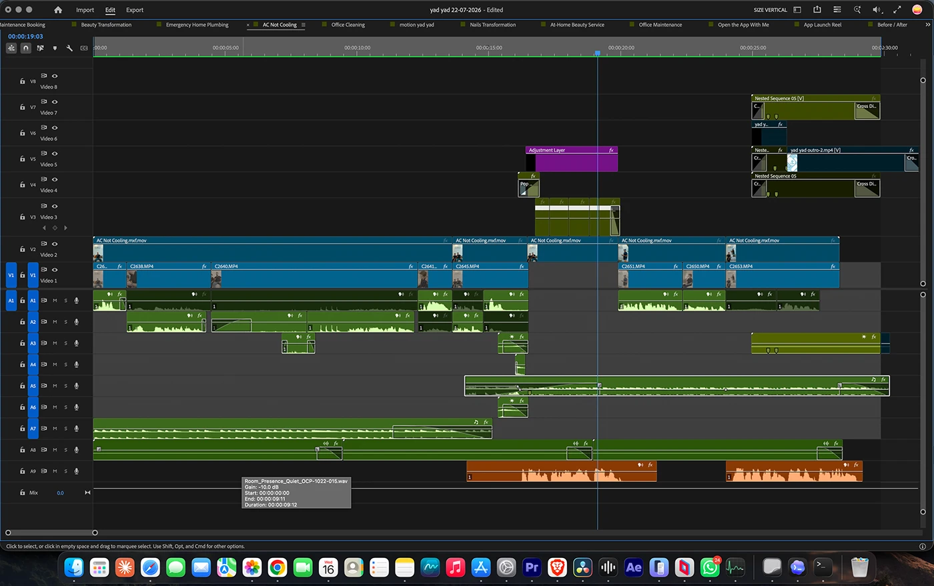The height and width of the screenshot is (586, 934).
Task: Select the C2640.MP4 clip on Video 1
Action: pos(314,275)
